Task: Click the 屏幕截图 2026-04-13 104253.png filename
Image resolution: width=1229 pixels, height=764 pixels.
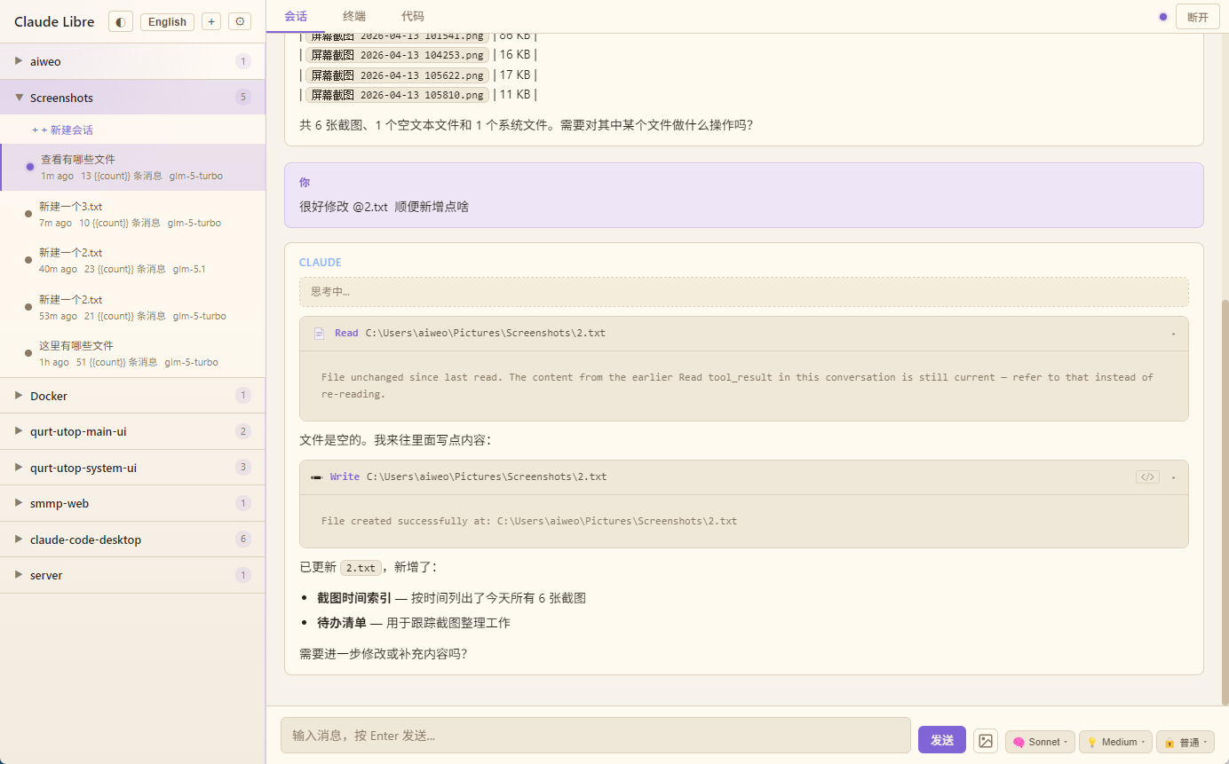Action: (398, 55)
